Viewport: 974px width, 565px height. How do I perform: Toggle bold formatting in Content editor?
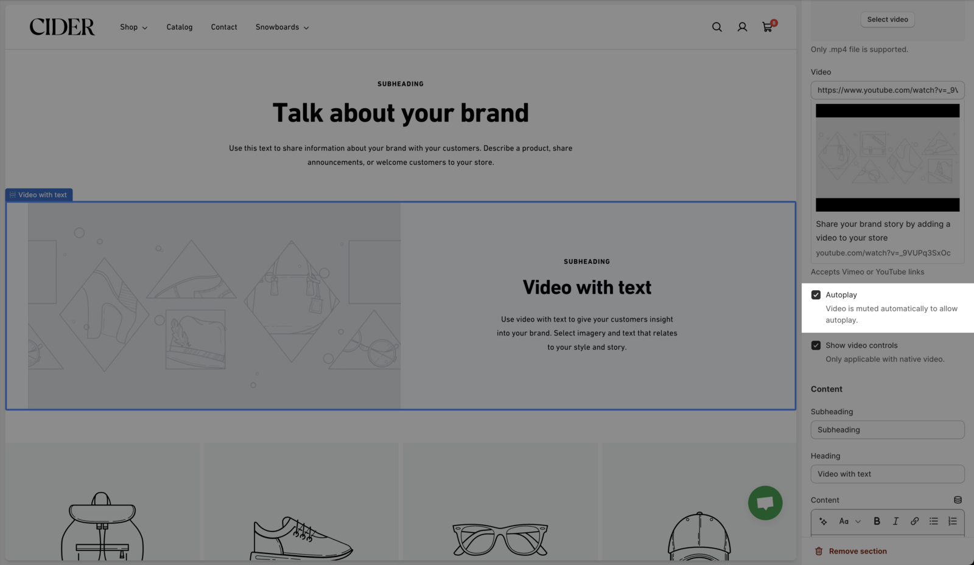click(x=877, y=521)
